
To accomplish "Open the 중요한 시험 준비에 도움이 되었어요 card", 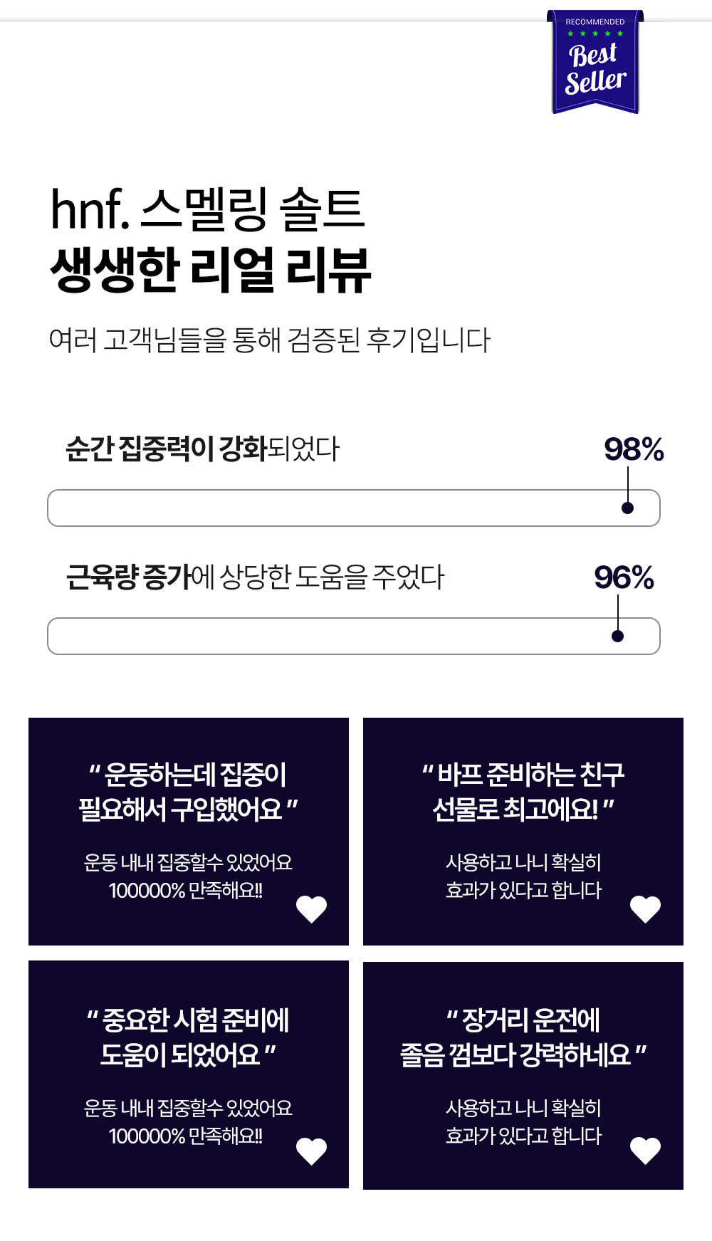I will point(189,1074).
